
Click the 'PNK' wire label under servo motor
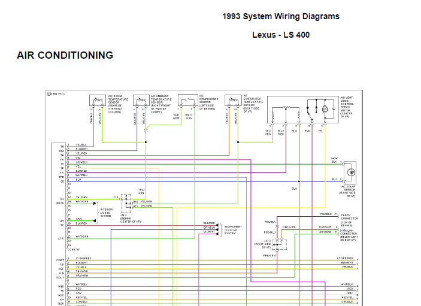click(x=307, y=131)
